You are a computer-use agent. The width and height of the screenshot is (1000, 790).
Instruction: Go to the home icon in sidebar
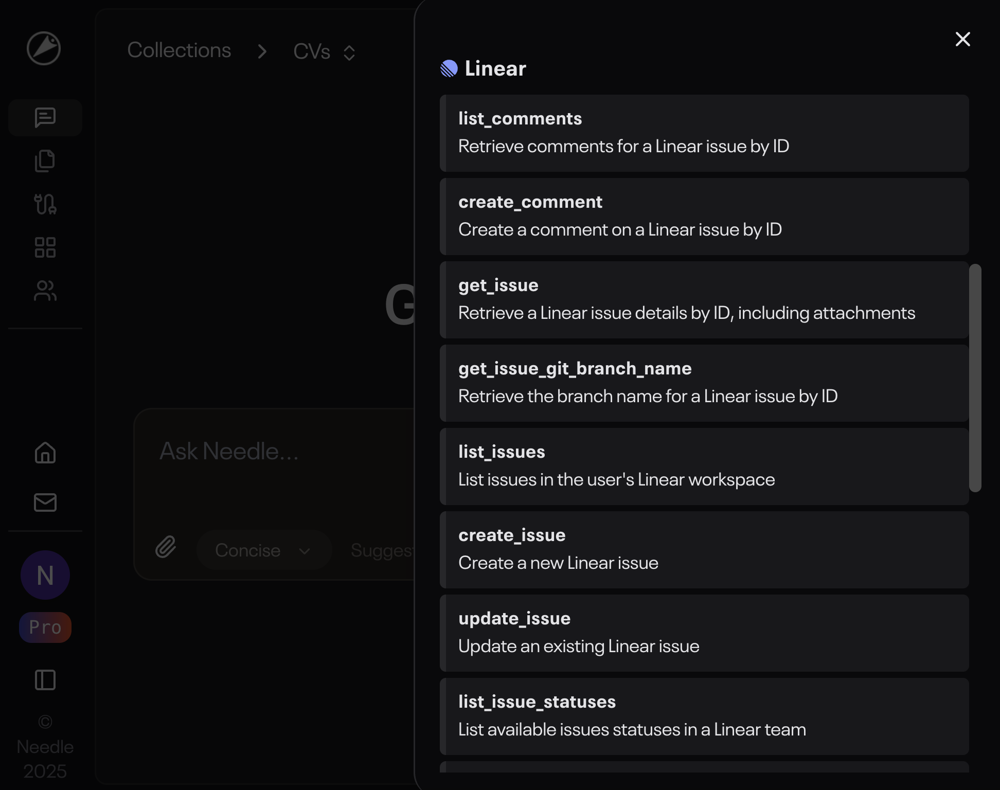(45, 453)
